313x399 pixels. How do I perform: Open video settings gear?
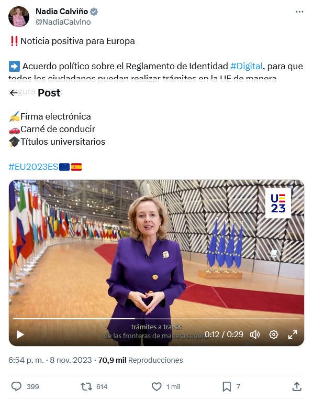click(x=274, y=335)
